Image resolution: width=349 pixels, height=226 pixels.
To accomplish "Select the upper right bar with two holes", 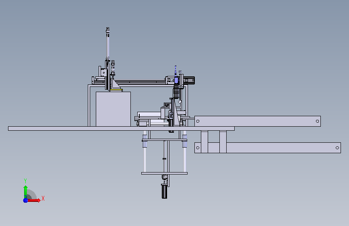I will (258, 121).
